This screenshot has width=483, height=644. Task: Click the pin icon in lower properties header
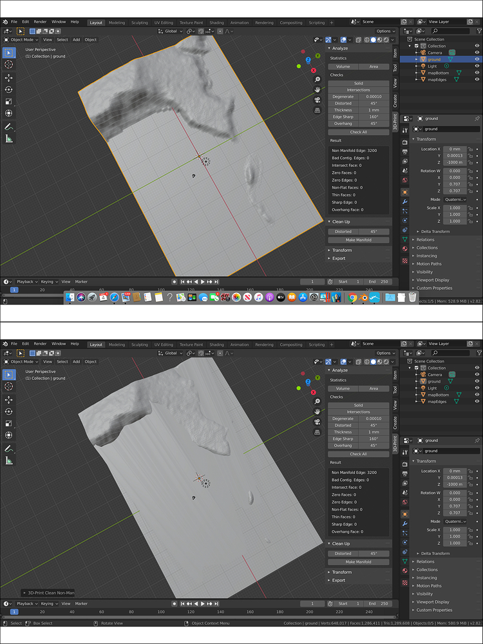pyautogui.click(x=477, y=440)
